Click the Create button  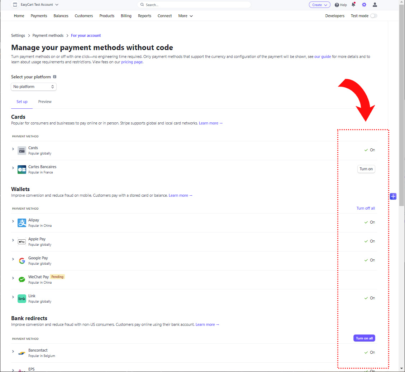pos(319,5)
